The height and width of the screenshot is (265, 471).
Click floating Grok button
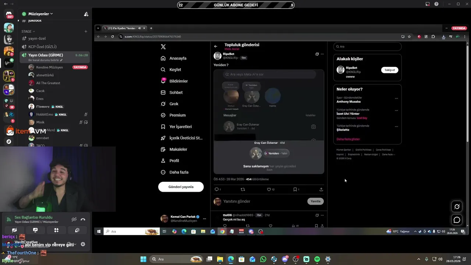click(x=457, y=207)
